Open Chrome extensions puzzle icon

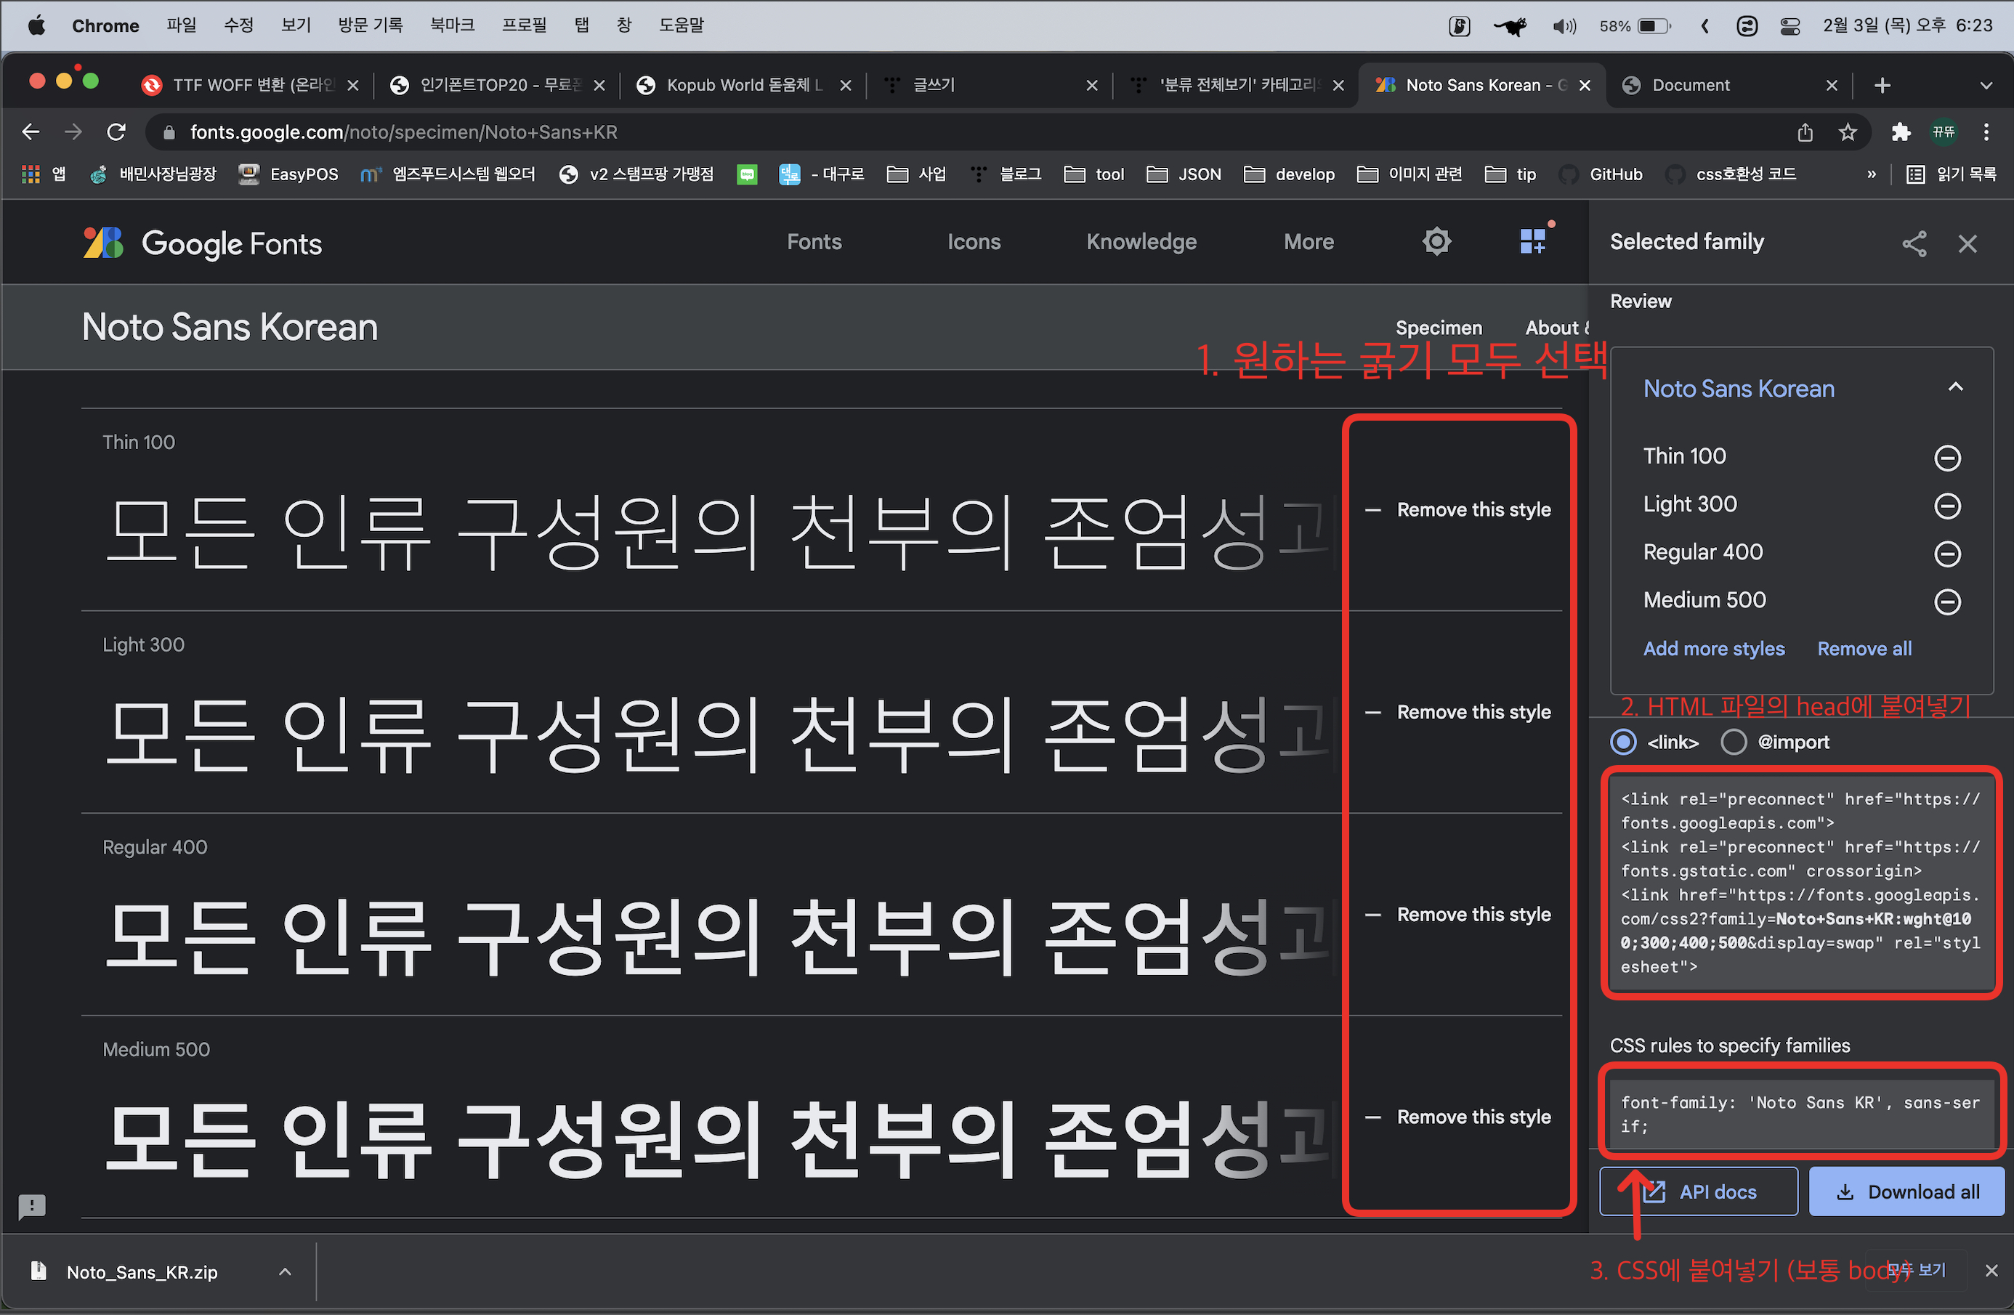pos(1901,132)
